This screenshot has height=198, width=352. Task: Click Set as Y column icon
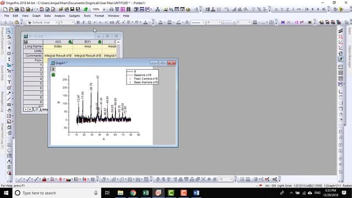coord(282,9)
